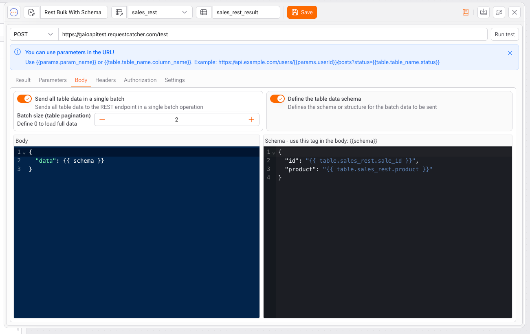Open the Authorization tab
This screenshot has width=530, height=334.
pos(140,80)
